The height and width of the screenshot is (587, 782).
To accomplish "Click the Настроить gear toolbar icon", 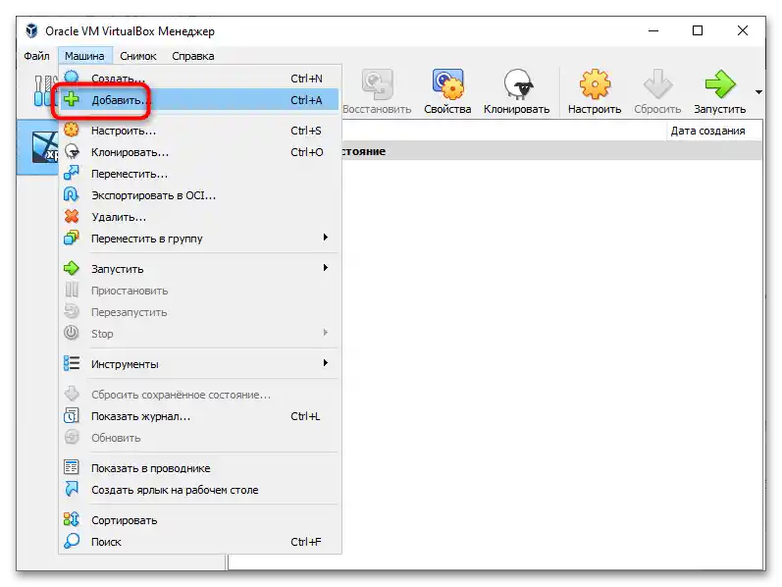I will [595, 84].
